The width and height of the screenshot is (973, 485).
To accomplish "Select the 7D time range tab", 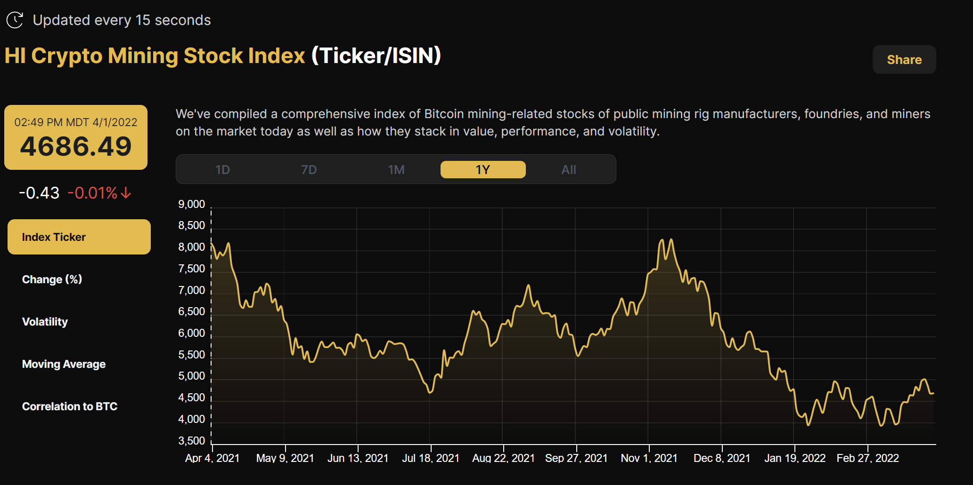I will coord(309,169).
